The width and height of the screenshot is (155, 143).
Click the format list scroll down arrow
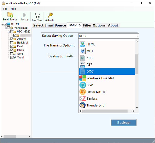(x=137, y=108)
